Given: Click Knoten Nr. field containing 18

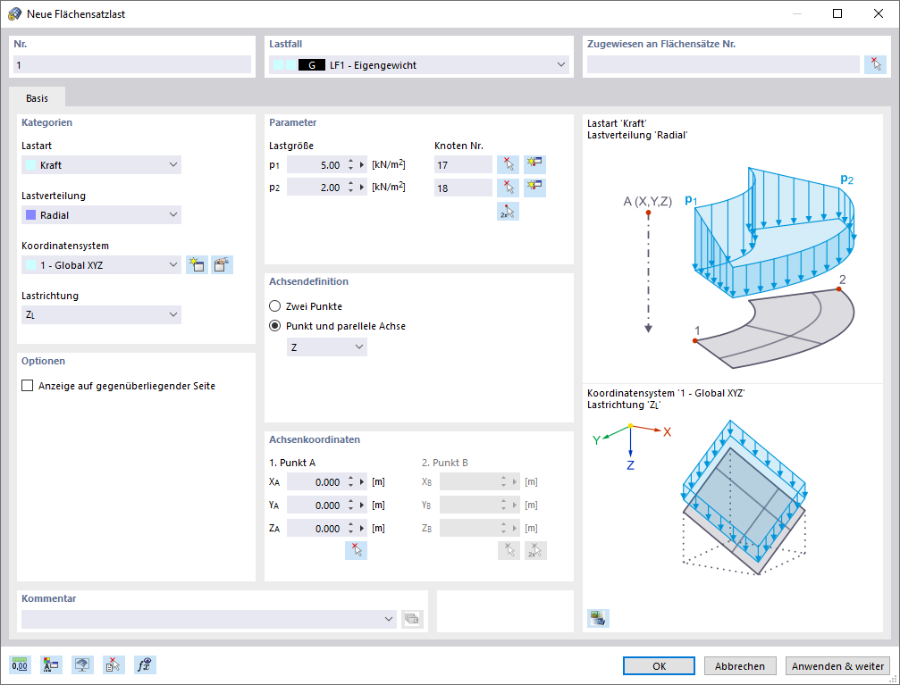Looking at the screenshot, I should point(463,188).
